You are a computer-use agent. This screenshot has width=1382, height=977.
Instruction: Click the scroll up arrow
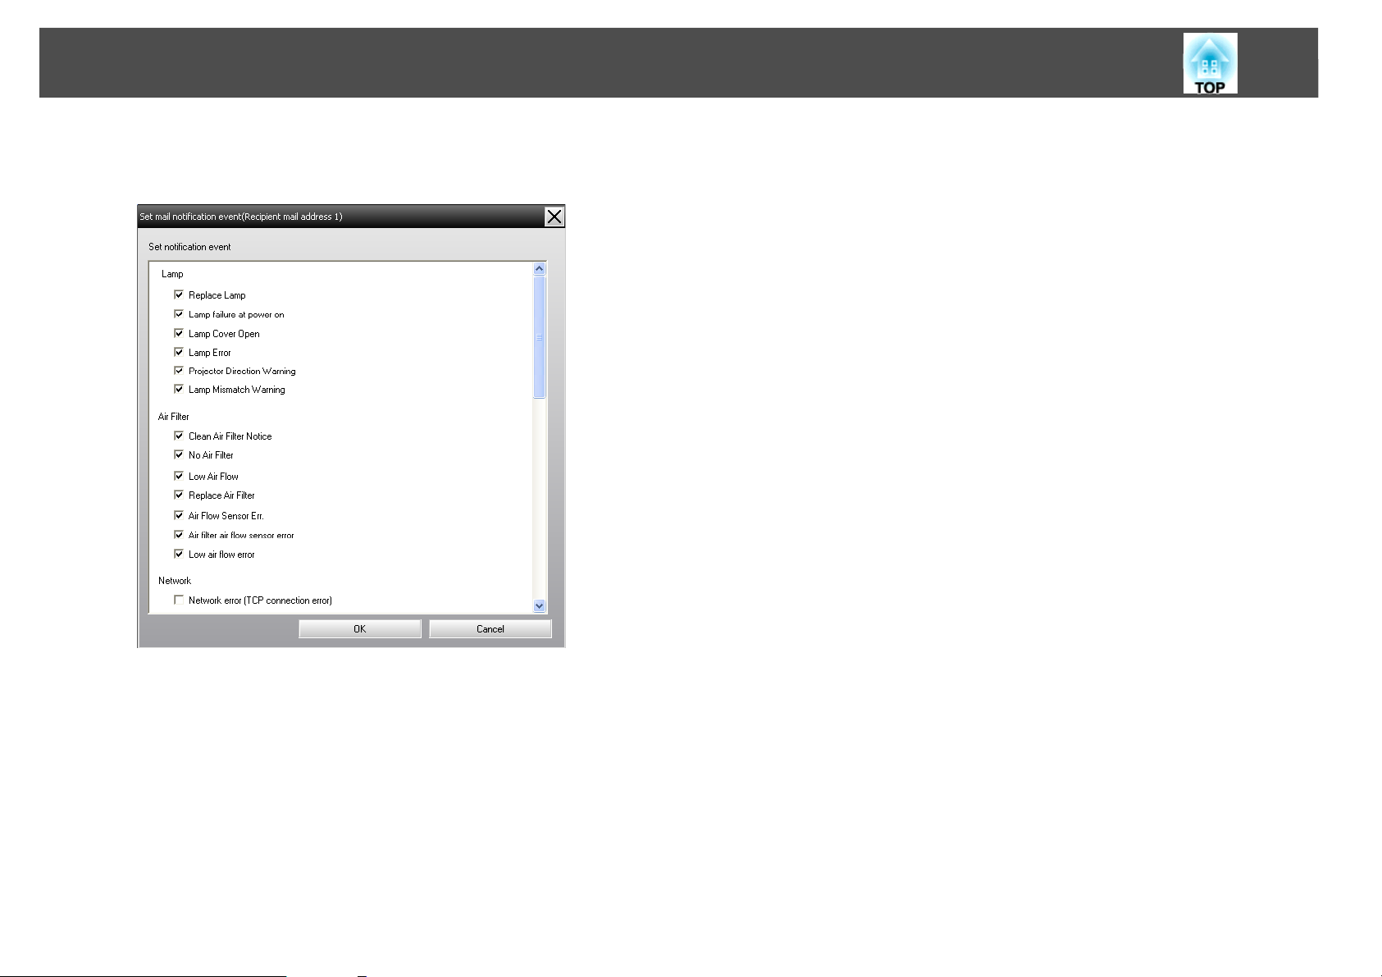[539, 268]
